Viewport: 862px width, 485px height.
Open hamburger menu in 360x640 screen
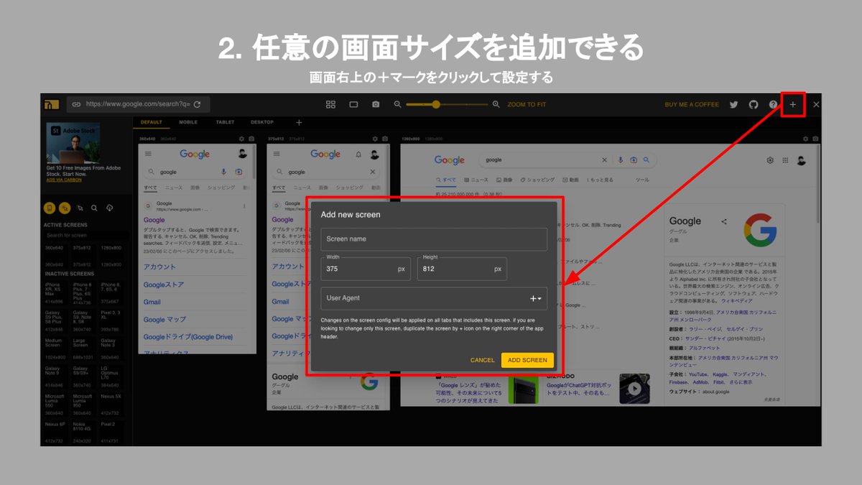(x=148, y=154)
